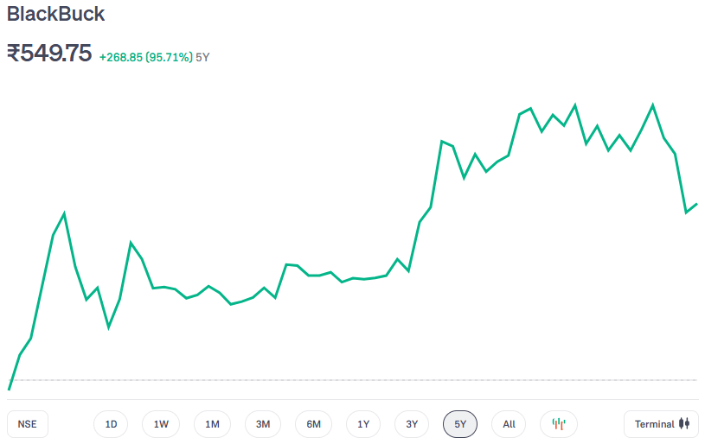Click the rightmost end of the price line
The height and width of the screenshot is (444, 705).
[x=696, y=204]
